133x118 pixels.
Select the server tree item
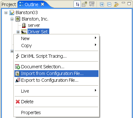coord(34,25)
